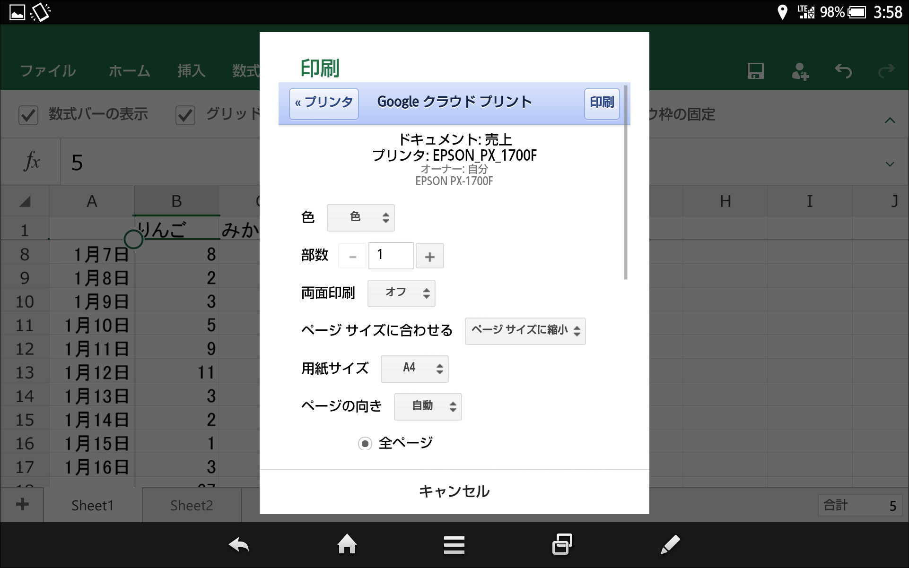Tap the Android home icon
The width and height of the screenshot is (909, 568).
(x=347, y=544)
